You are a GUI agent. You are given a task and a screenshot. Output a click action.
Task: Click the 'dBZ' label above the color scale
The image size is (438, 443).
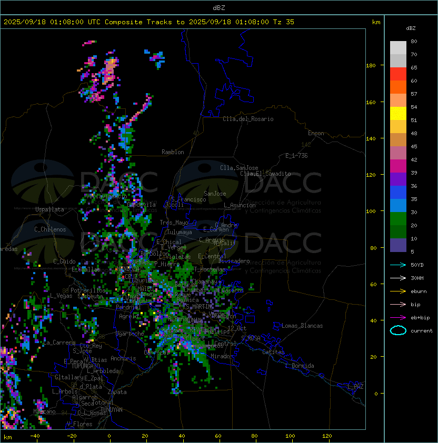[x=411, y=28]
